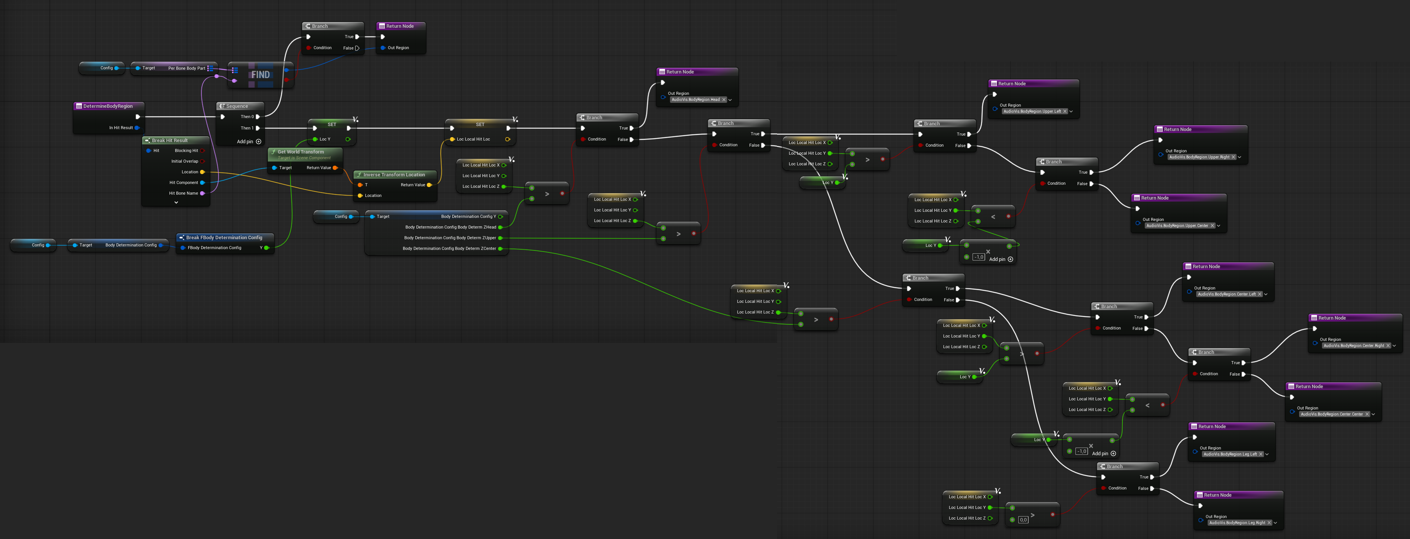
Task: Select the DetermineBodyRegion entry node title
Action: [108, 106]
